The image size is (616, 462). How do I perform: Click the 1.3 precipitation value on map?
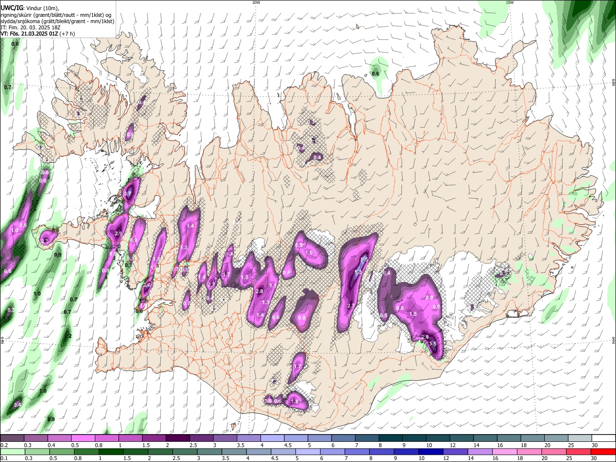(266, 302)
